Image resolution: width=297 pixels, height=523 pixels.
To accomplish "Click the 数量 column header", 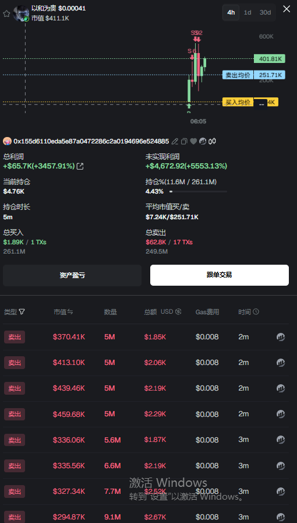I will [x=111, y=312].
